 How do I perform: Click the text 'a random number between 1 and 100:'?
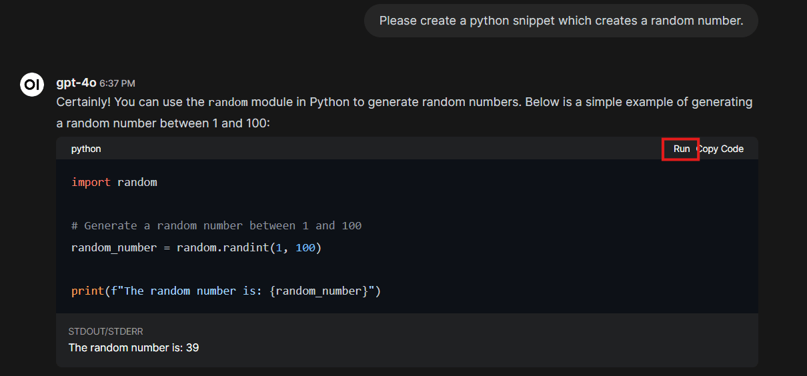pyautogui.click(x=163, y=123)
